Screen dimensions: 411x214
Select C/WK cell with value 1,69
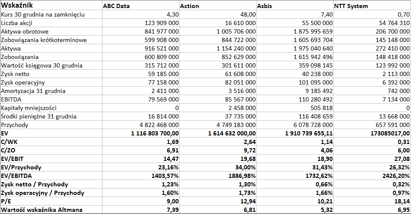point(141,142)
